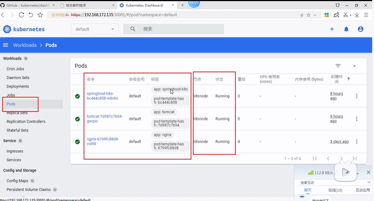This screenshot has width=374, height=201.
Task: Click the create new resource plus icon
Action: (x=332, y=29)
